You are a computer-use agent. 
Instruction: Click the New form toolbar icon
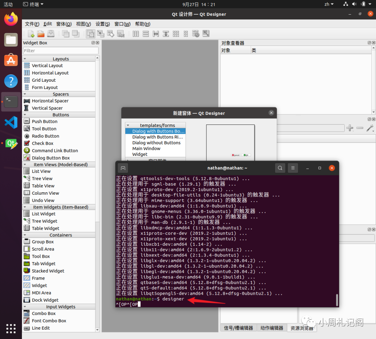click(31, 34)
